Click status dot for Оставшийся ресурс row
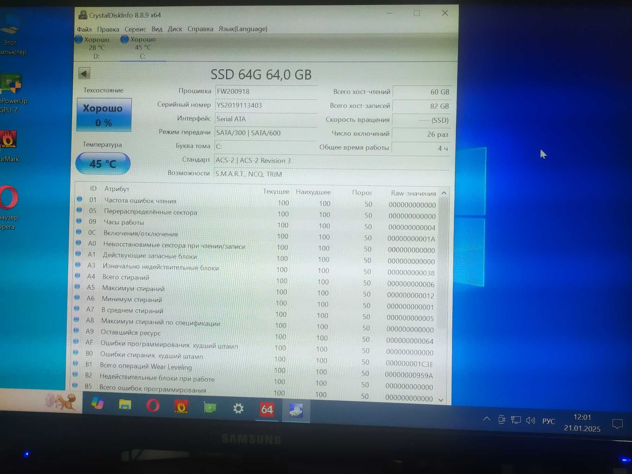Image resolution: width=632 pixels, height=474 pixels. (76, 331)
